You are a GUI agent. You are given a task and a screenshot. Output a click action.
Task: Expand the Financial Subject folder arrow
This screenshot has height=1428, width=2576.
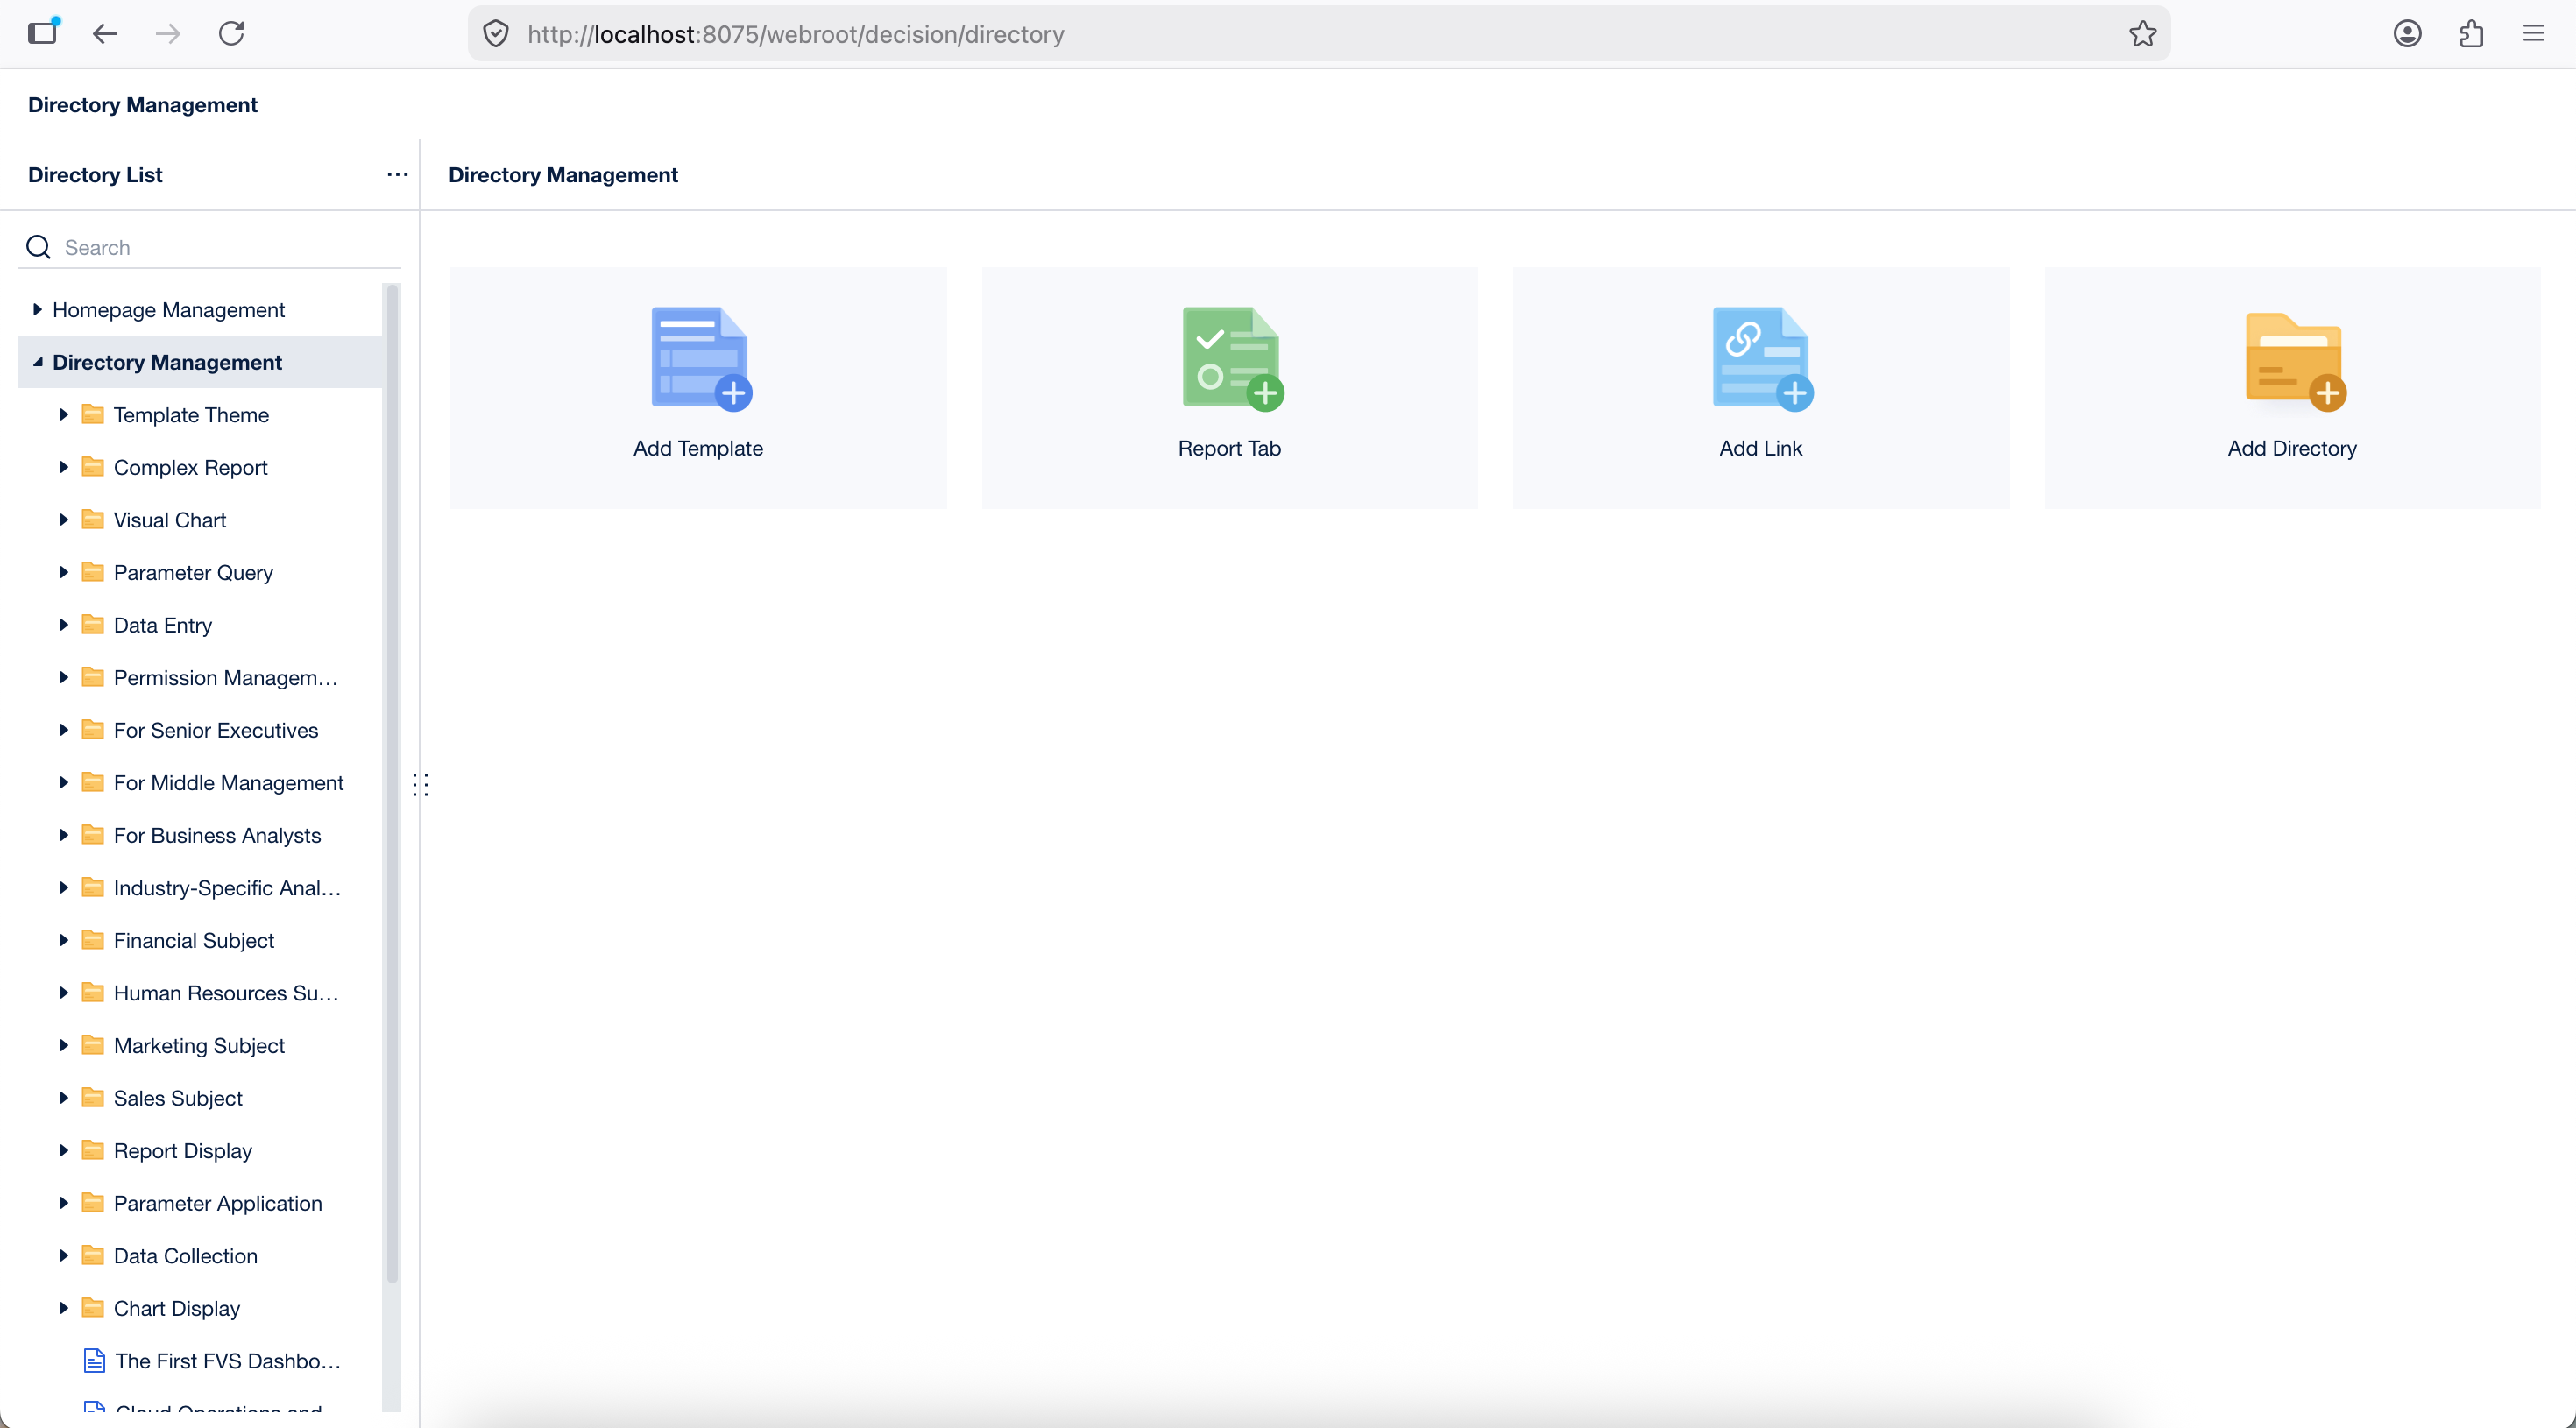[x=63, y=940]
